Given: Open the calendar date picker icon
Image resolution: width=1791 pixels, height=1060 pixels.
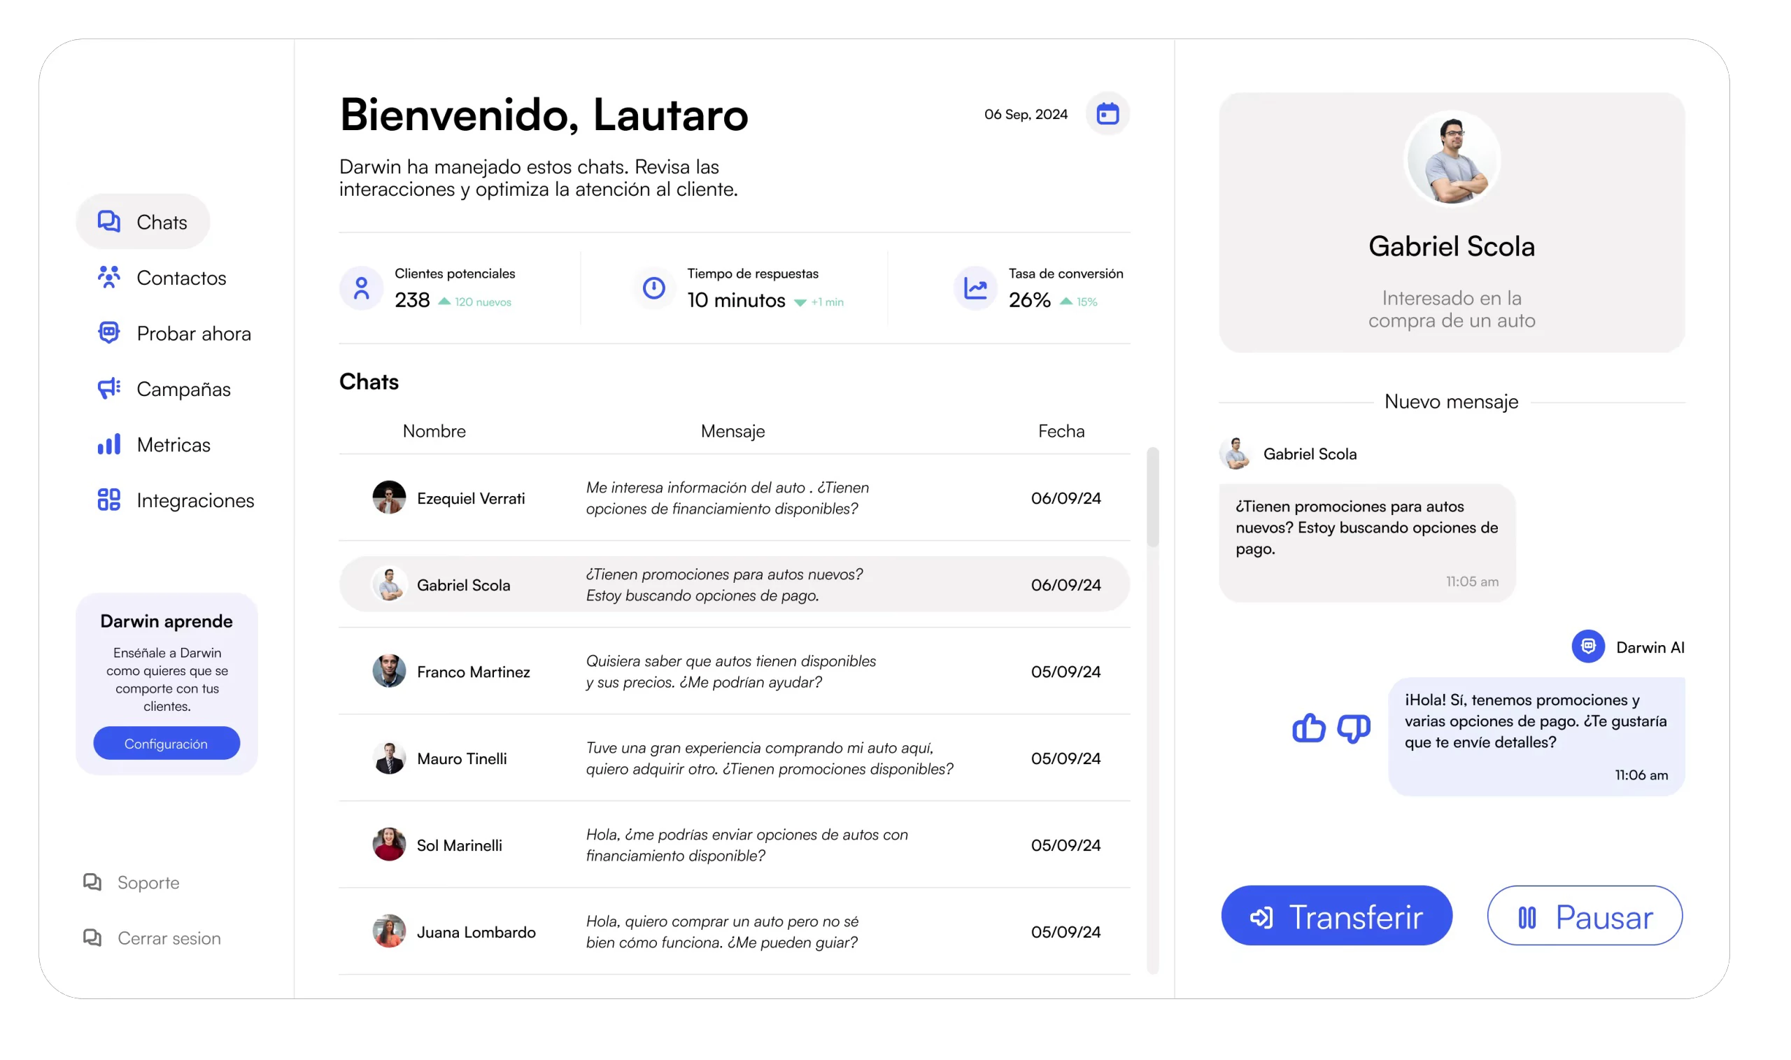Looking at the screenshot, I should coord(1107,113).
